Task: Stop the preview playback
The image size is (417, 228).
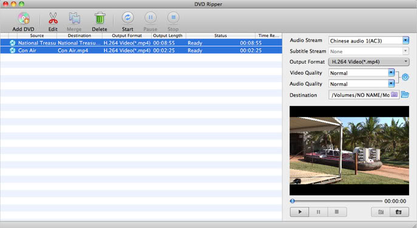Action: [337, 212]
